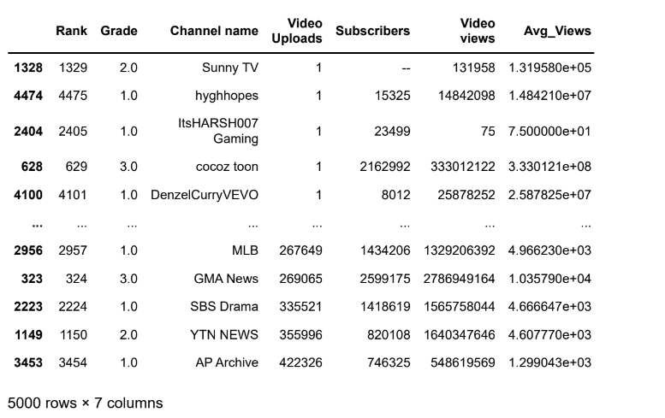Select the hyghhopes channel name cell

tap(227, 96)
